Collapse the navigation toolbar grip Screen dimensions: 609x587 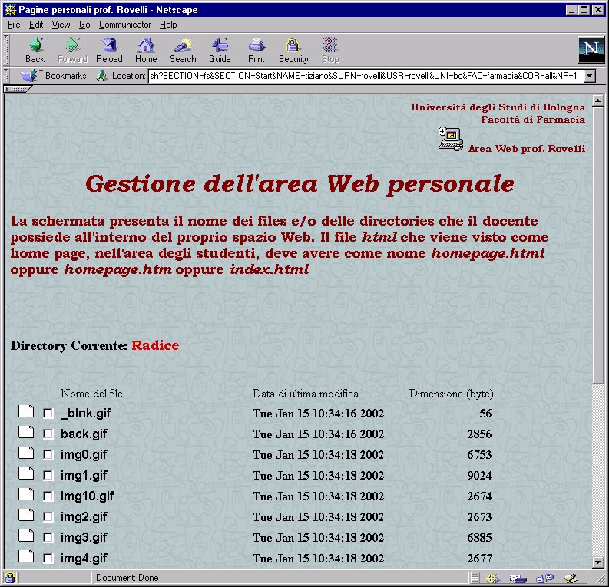pos(6,50)
